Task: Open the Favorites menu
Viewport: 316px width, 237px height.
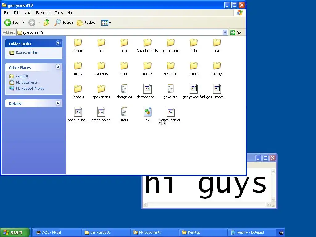Action: [x=43, y=12]
